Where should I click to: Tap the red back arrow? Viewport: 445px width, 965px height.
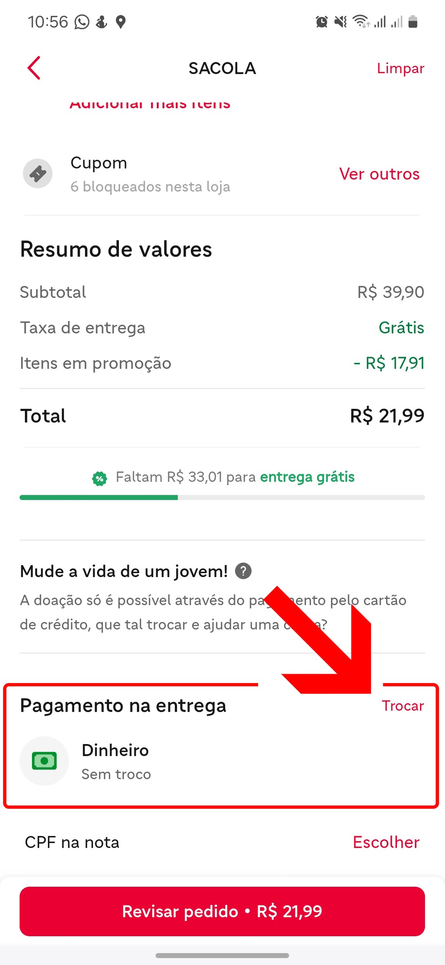point(34,68)
